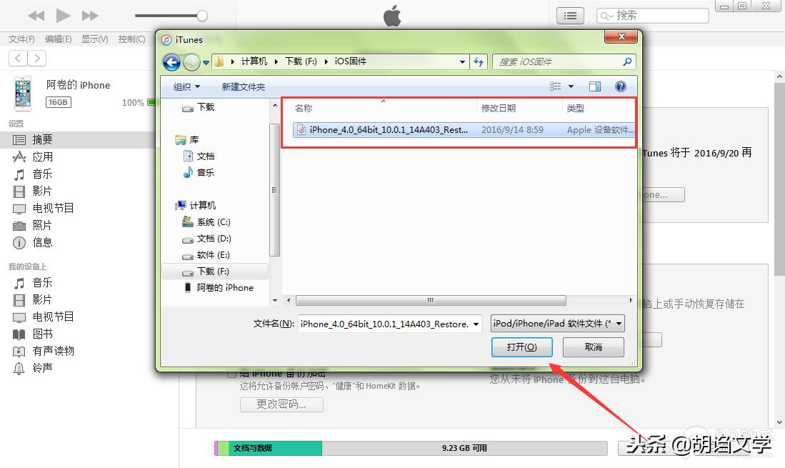
Task: Expand the 文件名 combo box dropdown
Action: (x=476, y=324)
